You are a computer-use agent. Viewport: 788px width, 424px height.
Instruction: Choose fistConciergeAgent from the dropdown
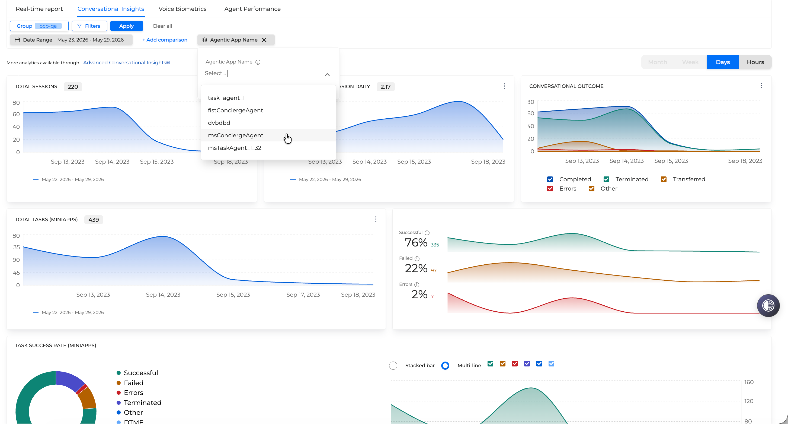point(268,110)
